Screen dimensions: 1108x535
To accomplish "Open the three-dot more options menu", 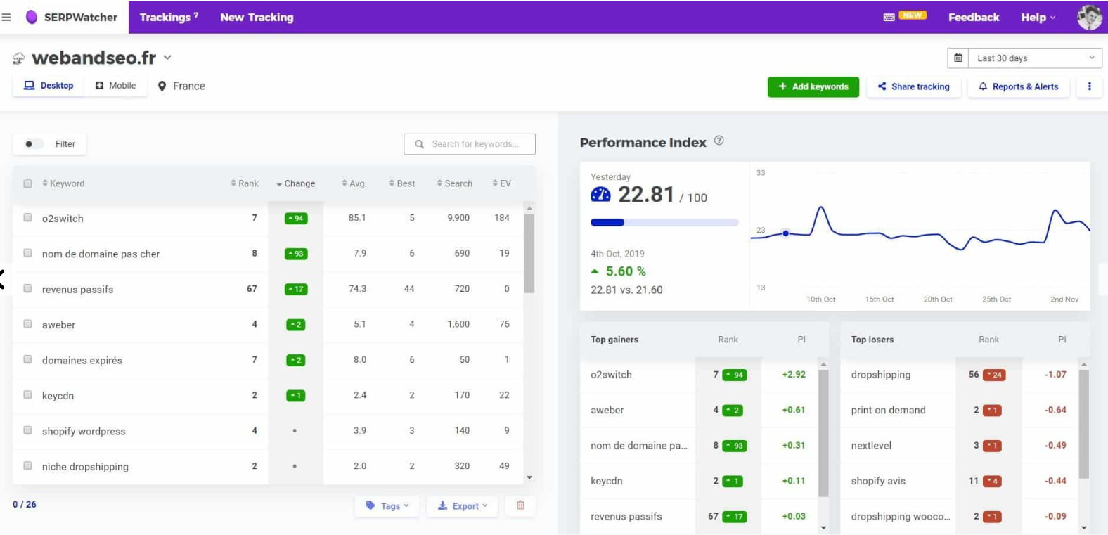I will coord(1089,86).
